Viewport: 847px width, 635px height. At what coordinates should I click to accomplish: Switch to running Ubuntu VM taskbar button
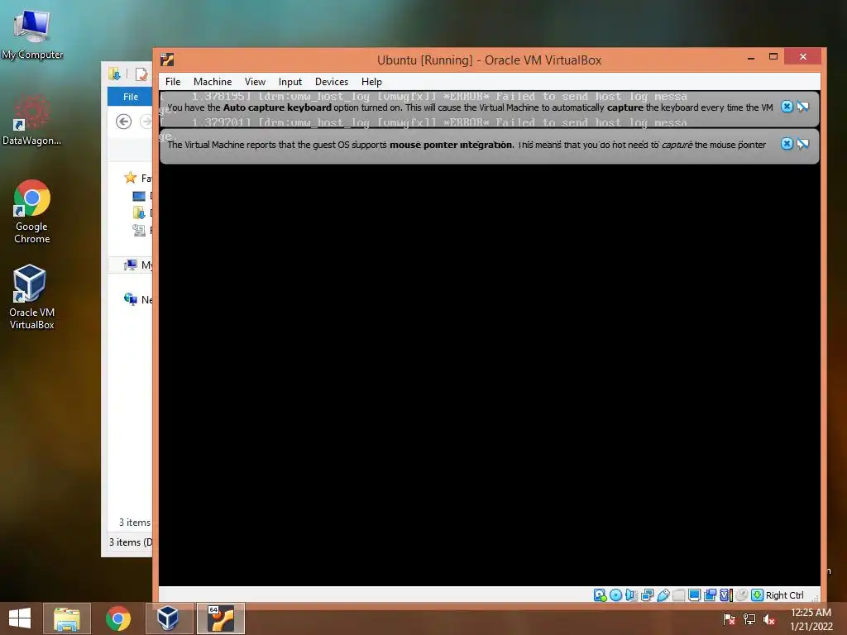click(221, 618)
